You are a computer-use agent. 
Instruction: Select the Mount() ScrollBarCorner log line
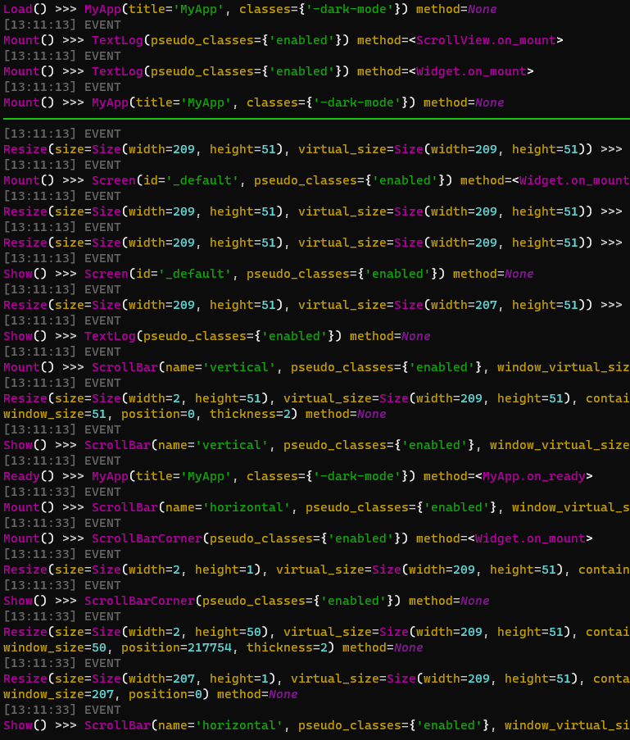tap(297, 538)
